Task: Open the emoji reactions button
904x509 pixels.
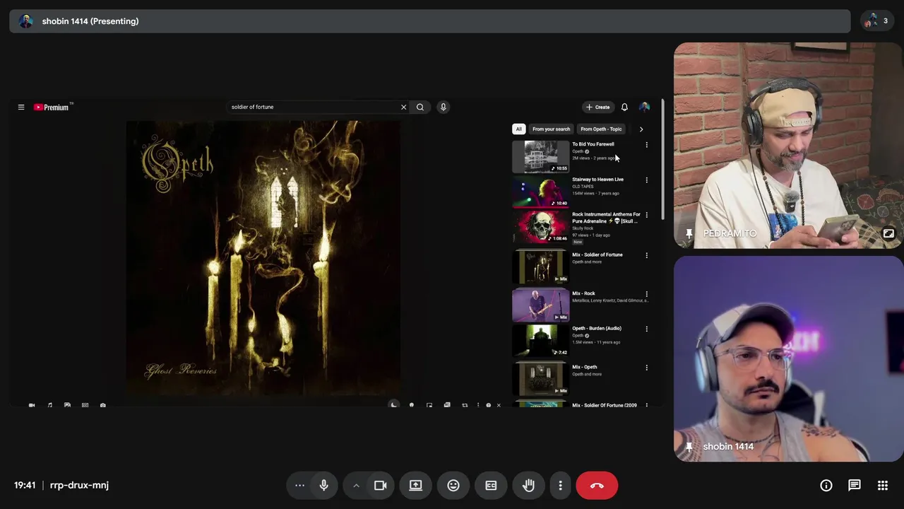Action: pos(453,486)
